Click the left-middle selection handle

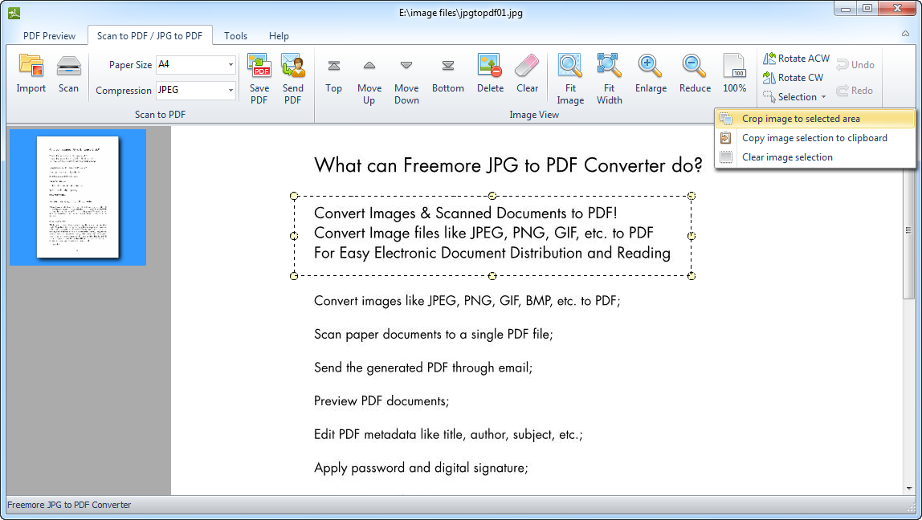(294, 236)
